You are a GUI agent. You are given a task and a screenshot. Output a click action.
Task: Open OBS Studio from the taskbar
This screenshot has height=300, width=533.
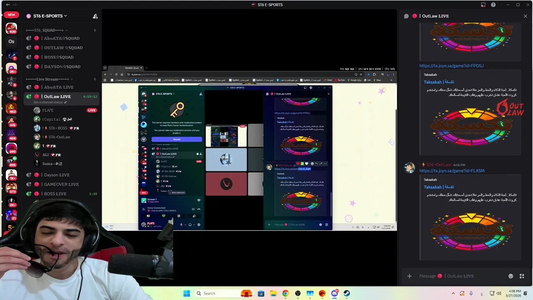point(298,293)
